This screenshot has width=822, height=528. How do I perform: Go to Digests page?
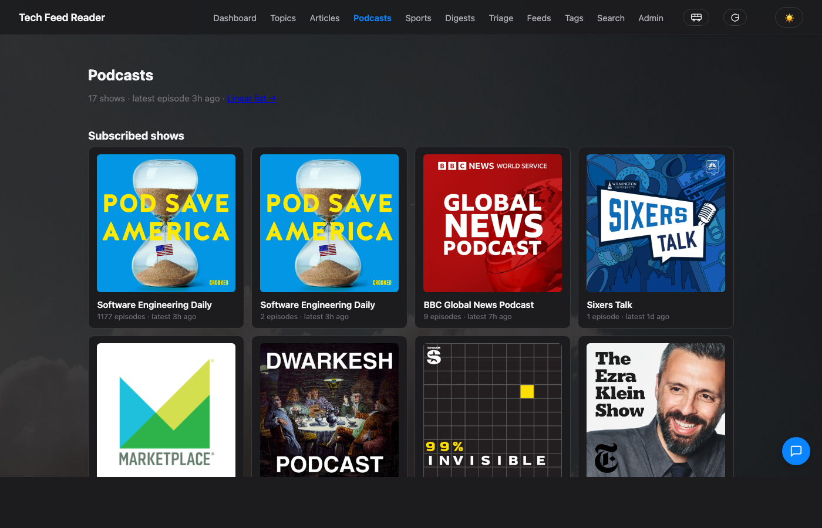tap(460, 18)
